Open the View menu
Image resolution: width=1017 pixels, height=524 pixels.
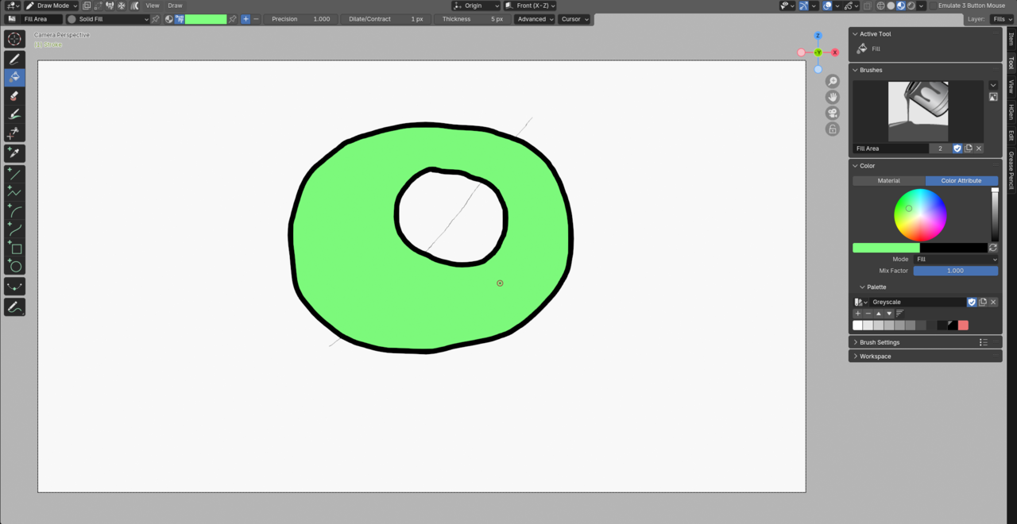(x=152, y=6)
